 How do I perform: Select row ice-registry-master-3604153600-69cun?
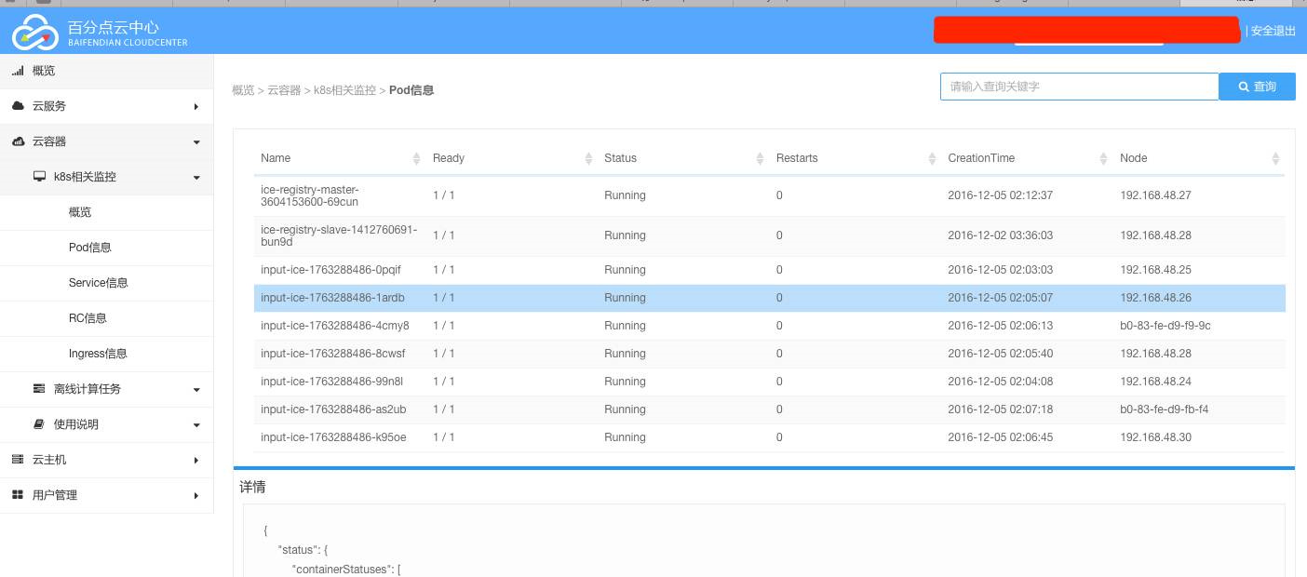769,196
